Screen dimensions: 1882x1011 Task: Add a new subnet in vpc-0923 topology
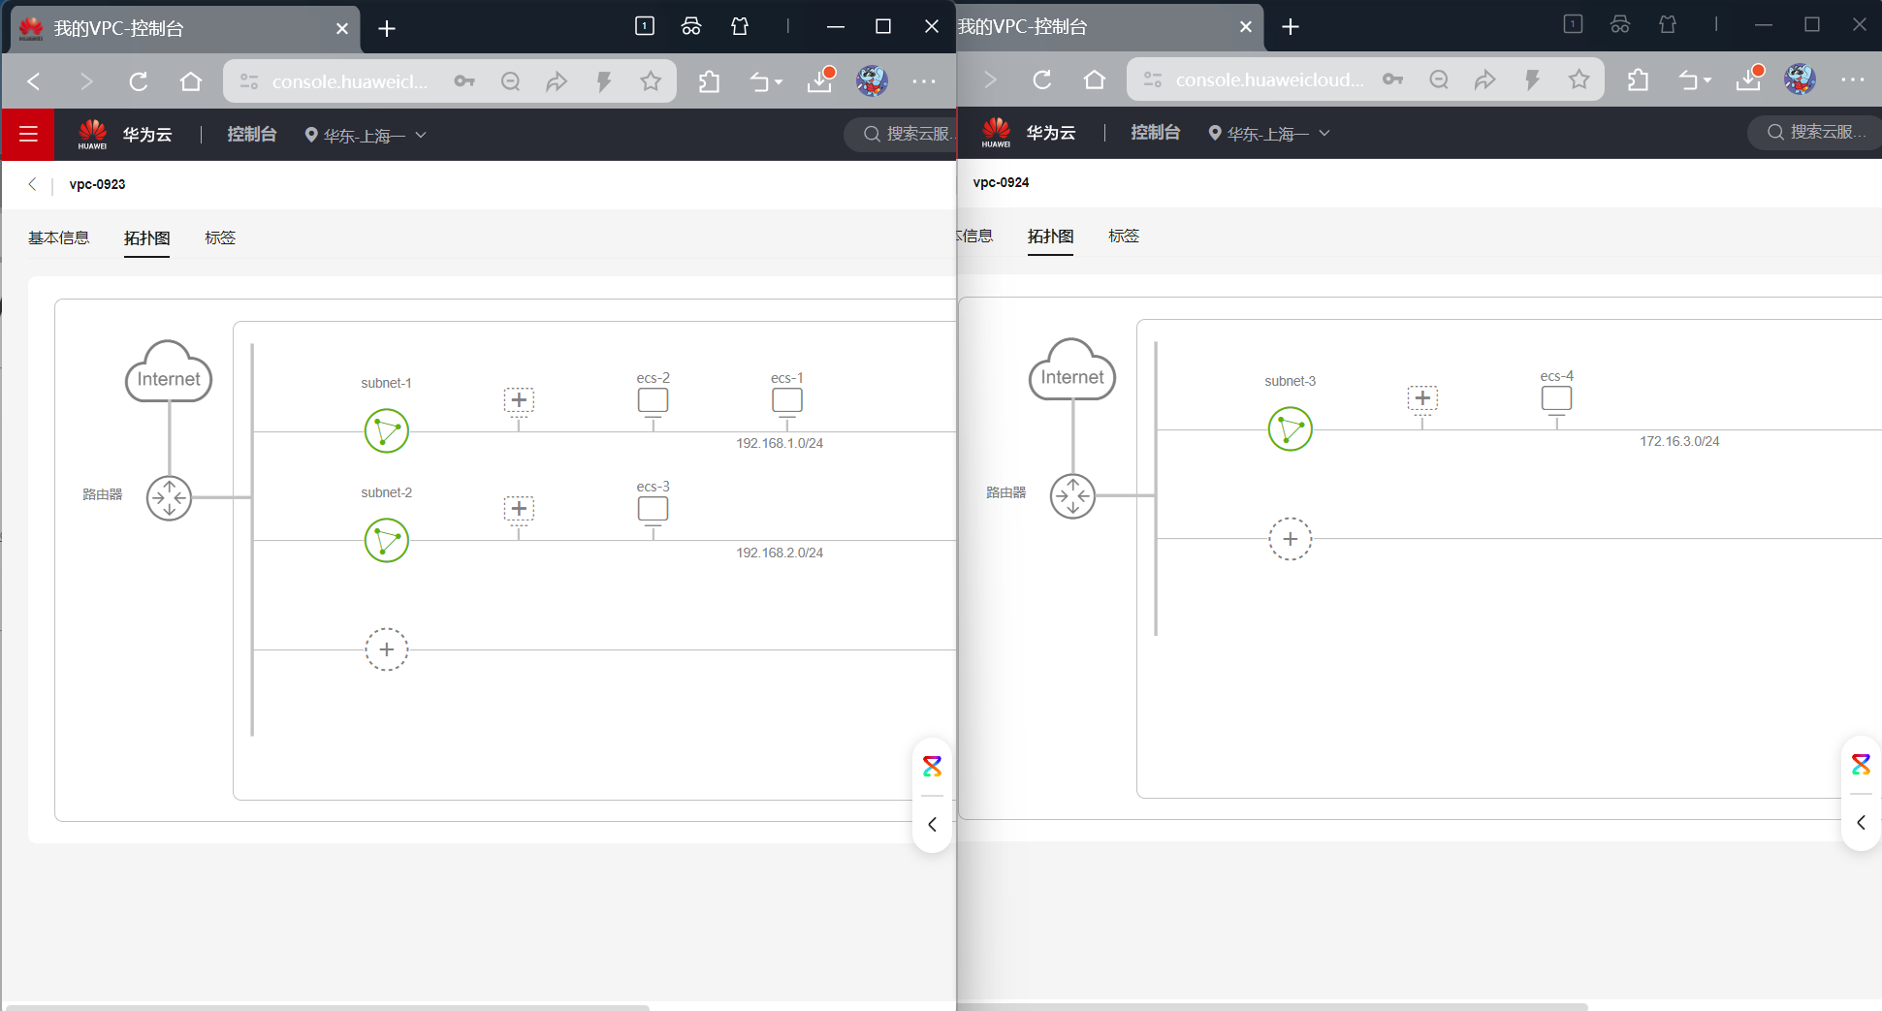[x=386, y=649]
